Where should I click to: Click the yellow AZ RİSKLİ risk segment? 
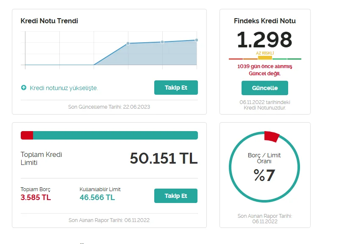[x=265, y=58]
